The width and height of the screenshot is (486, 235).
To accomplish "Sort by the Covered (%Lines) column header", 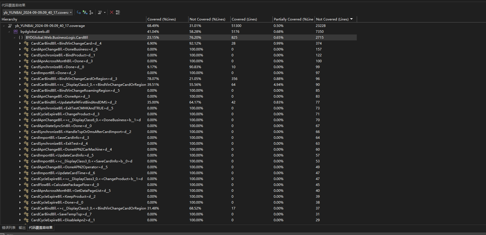I will [x=162, y=19].
